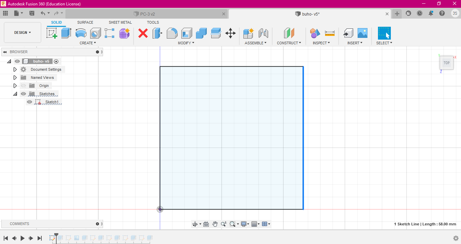Click the Save icon

coord(32,13)
